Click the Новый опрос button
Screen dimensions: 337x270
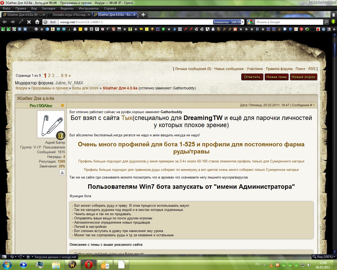pos(303,77)
